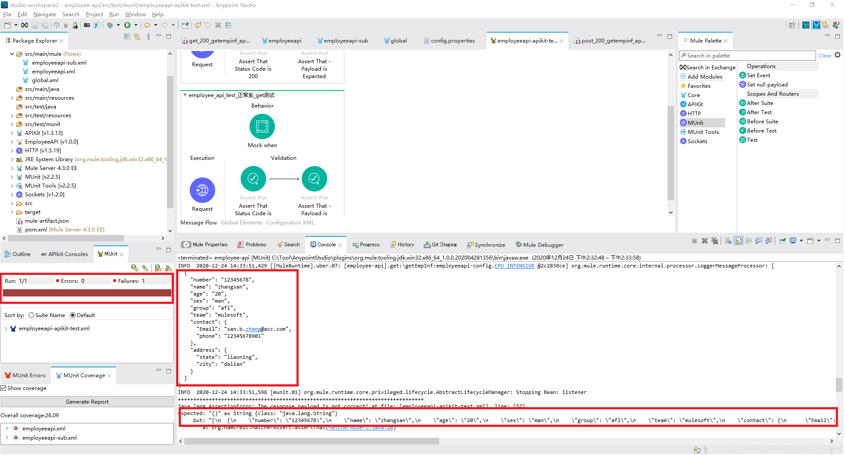Open the Run button dropdown arrow
The height and width of the screenshot is (455, 845).
point(136,25)
